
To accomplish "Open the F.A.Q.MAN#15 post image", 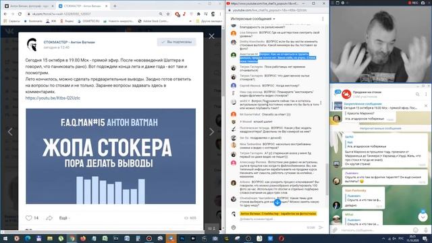I will (111, 156).
